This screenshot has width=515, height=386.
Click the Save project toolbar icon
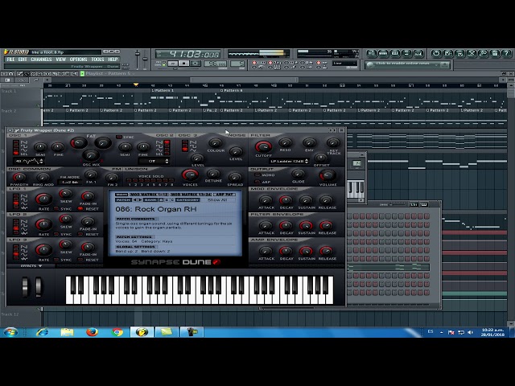click(448, 53)
